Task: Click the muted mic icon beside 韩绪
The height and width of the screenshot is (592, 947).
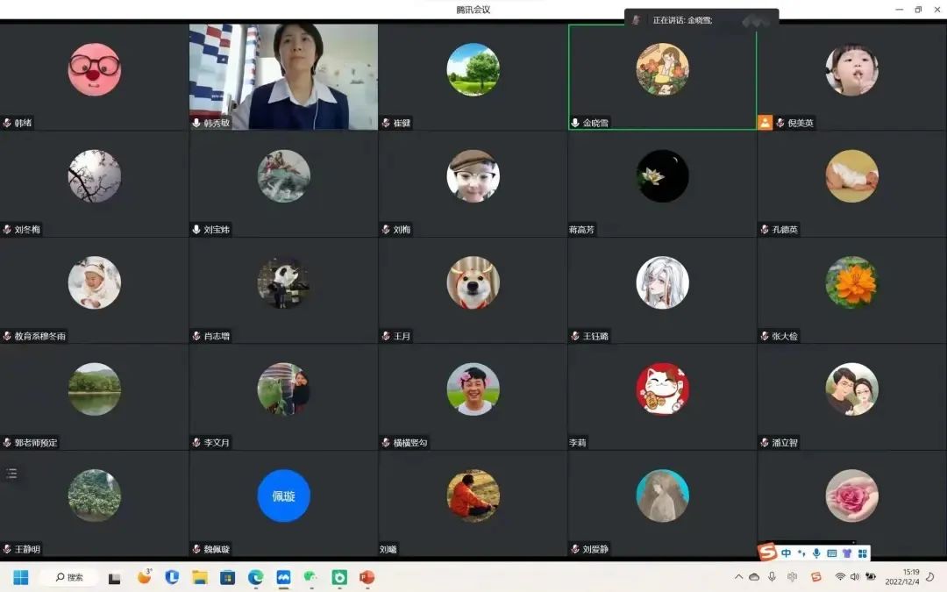Action: click(7, 124)
